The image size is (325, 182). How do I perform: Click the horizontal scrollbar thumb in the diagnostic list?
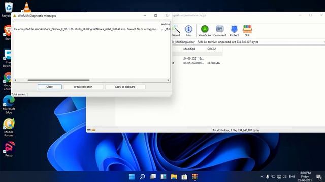tap(58, 80)
